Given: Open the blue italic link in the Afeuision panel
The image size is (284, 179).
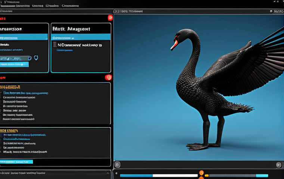Looking at the screenshot, I should [11, 50].
